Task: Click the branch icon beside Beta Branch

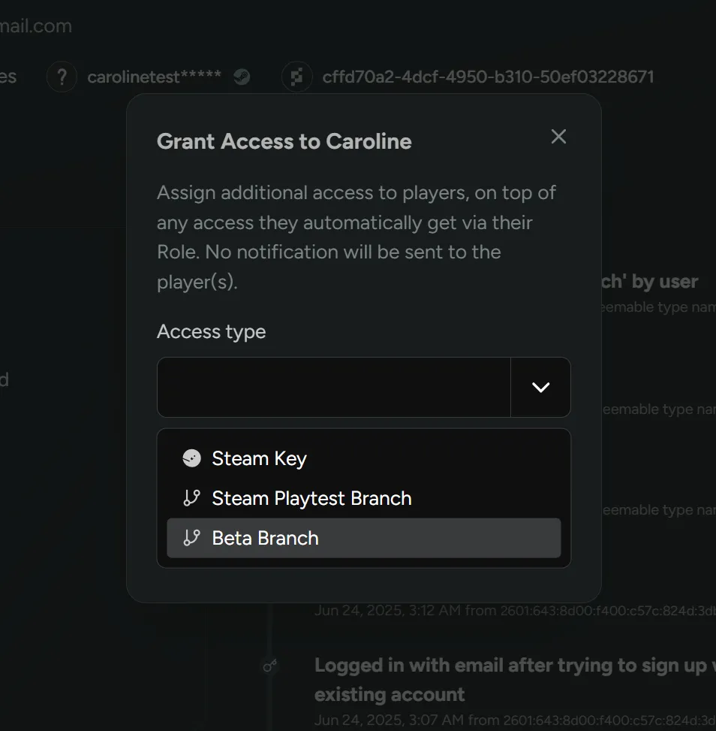Action: (x=191, y=537)
